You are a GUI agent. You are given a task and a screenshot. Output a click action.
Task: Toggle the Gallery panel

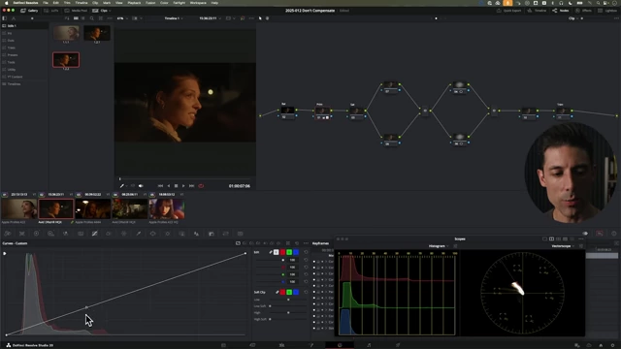click(30, 11)
